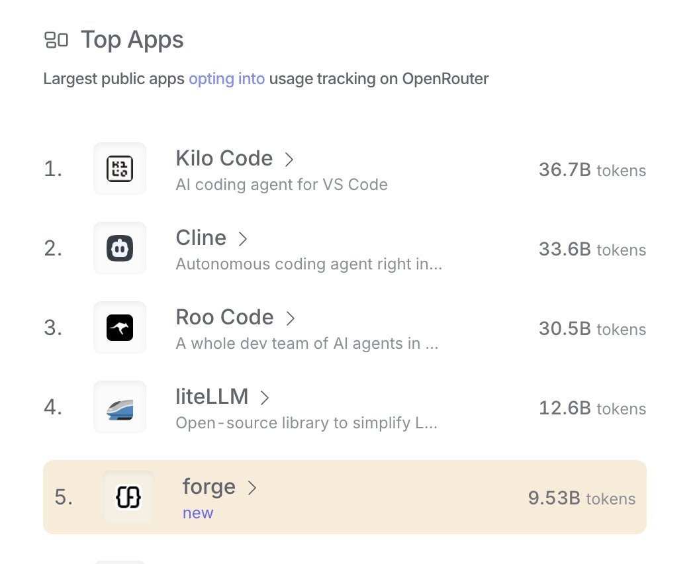Click "AI coding agent for VS Code" description

[281, 185]
